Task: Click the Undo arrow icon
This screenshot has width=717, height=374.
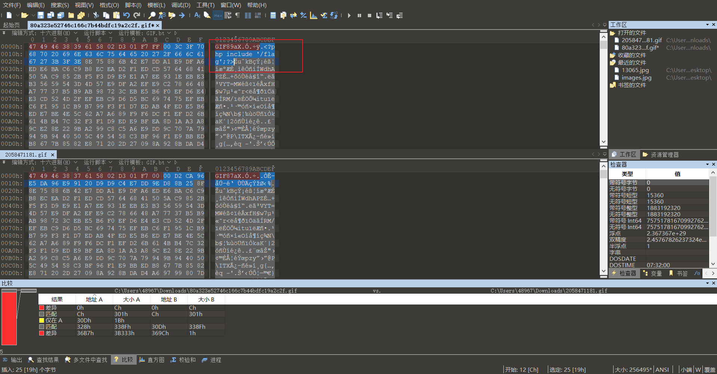Action: tap(127, 15)
